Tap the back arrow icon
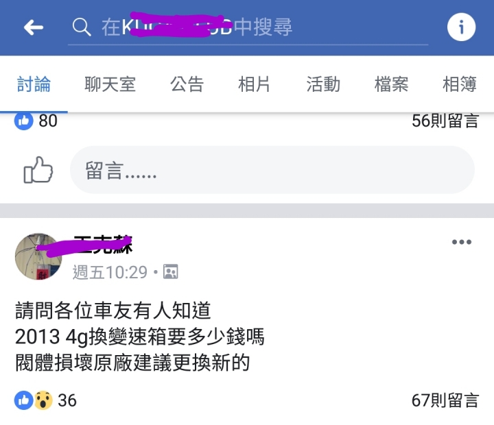The width and height of the screenshot is (494, 425). pos(34,27)
